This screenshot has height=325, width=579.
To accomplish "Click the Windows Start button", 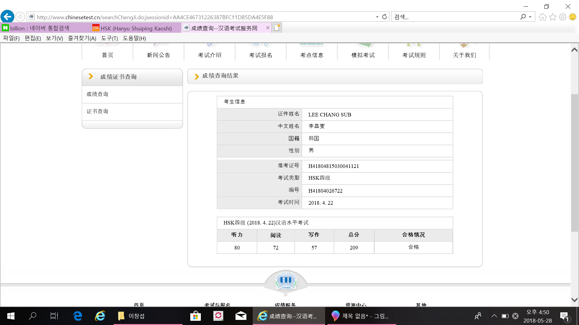I will 11,316.
